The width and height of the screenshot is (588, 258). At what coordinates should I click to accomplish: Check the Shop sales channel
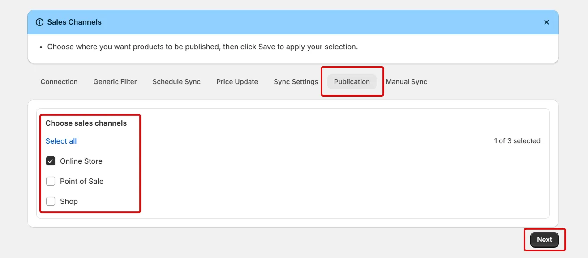[x=51, y=201]
